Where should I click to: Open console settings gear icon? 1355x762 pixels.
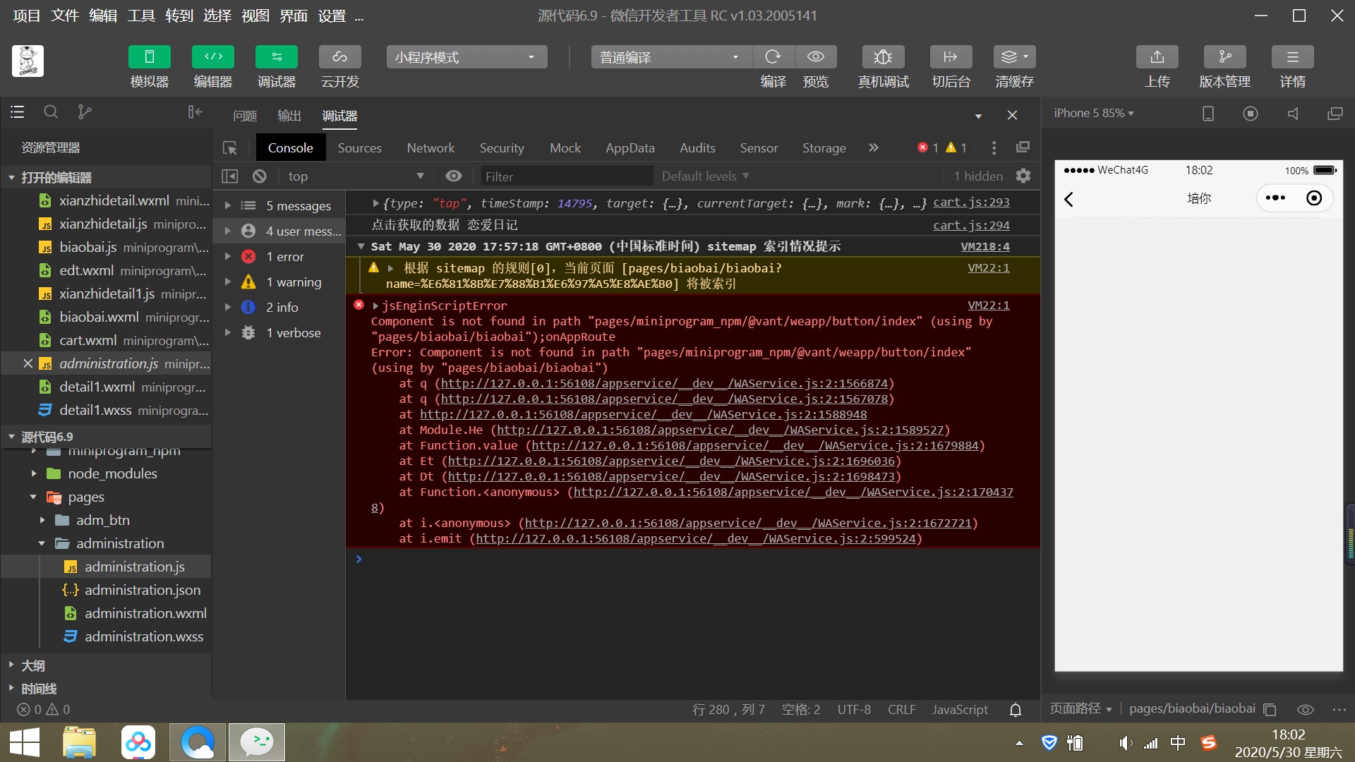click(1023, 176)
